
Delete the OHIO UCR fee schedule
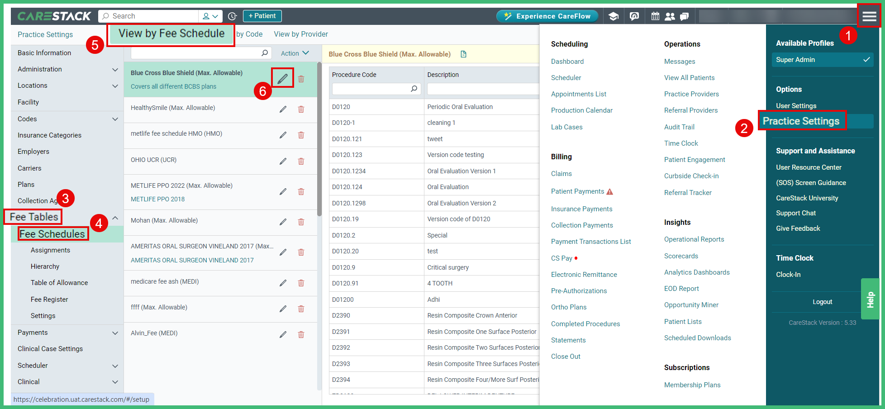tap(301, 161)
